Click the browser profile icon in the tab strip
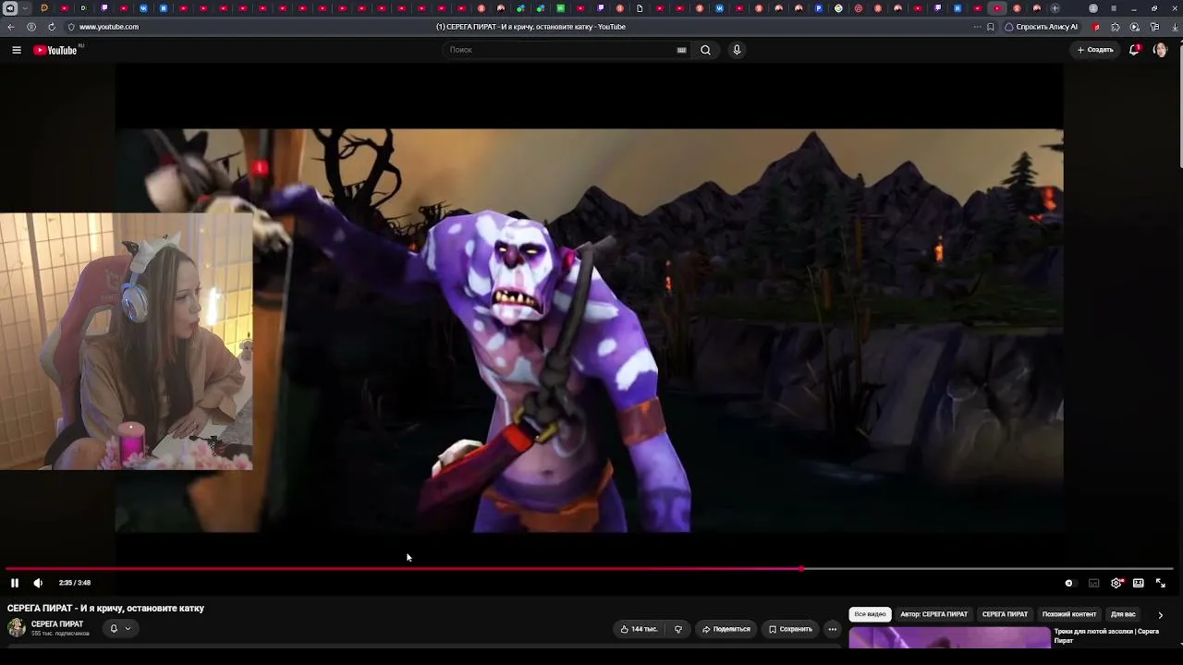The height and width of the screenshot is (665, 1183). pyautogui.click(x=1093, y=8)
